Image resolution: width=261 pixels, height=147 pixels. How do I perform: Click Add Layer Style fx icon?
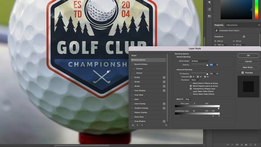click(x=232, y=145)
